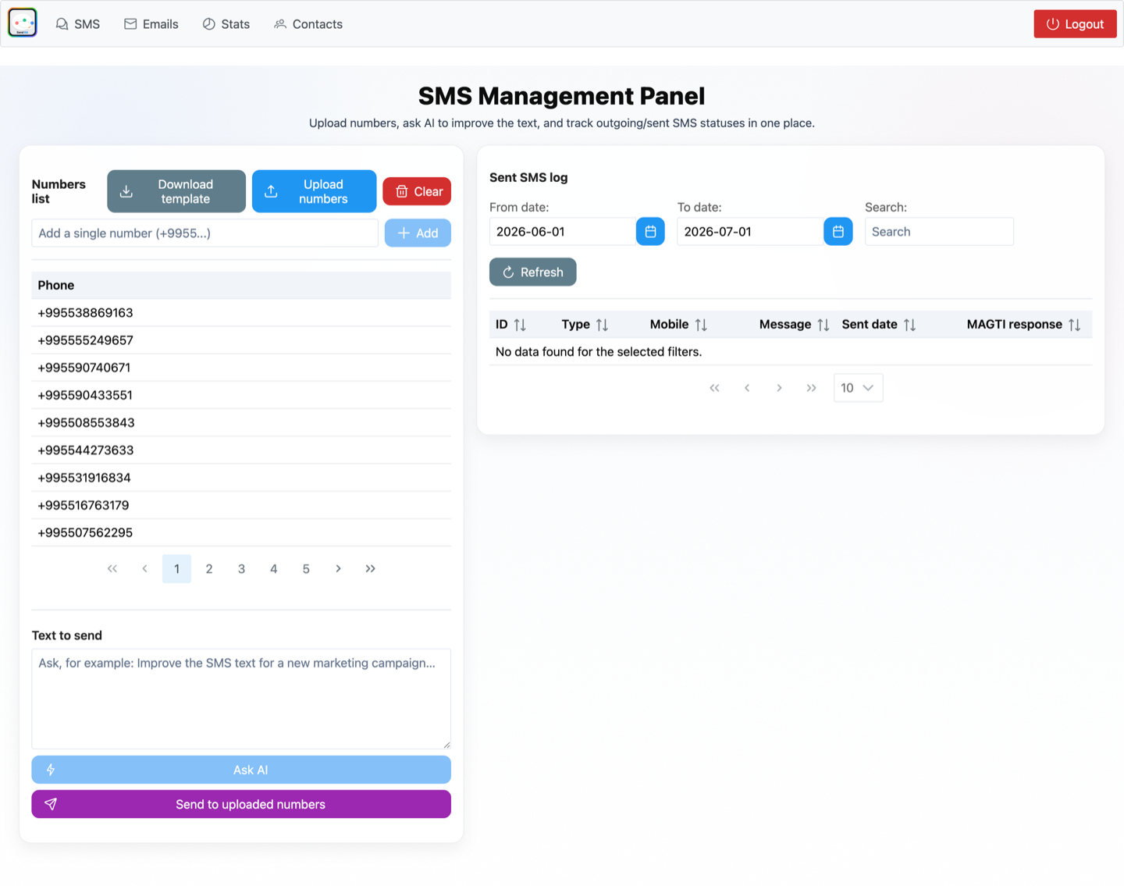Select phone row +995508553843
This screenshot has width=1124, height=886.
(241, 423)
